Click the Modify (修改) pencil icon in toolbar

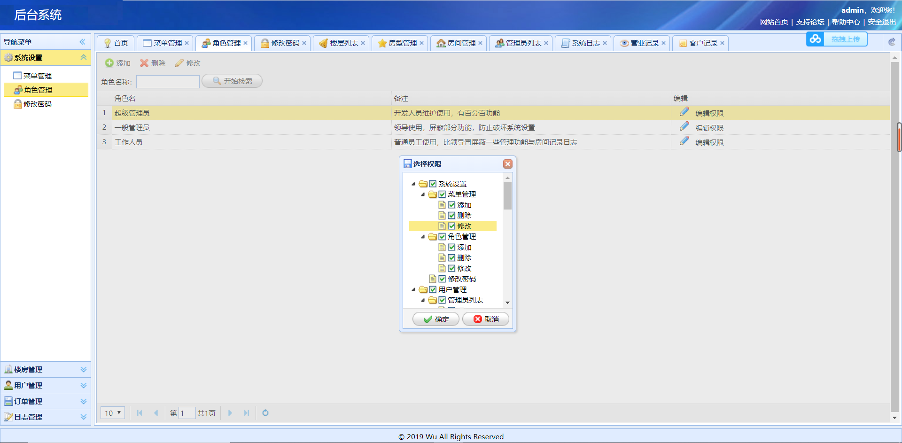179,63
